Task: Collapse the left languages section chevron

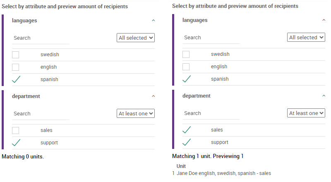Action: 154,21
